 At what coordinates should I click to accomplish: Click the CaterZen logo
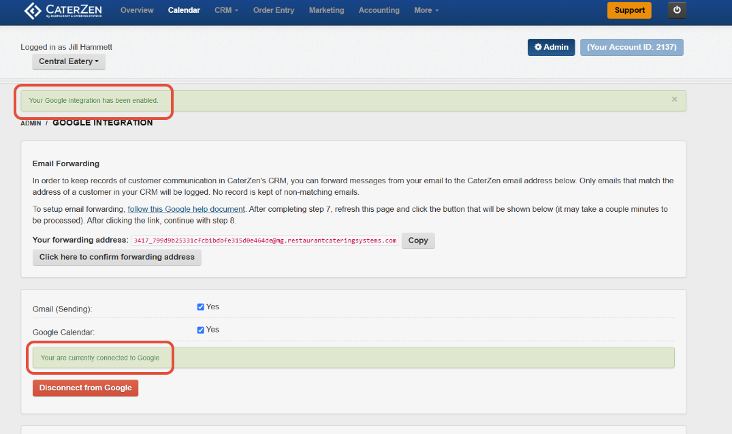click(63, 10)
